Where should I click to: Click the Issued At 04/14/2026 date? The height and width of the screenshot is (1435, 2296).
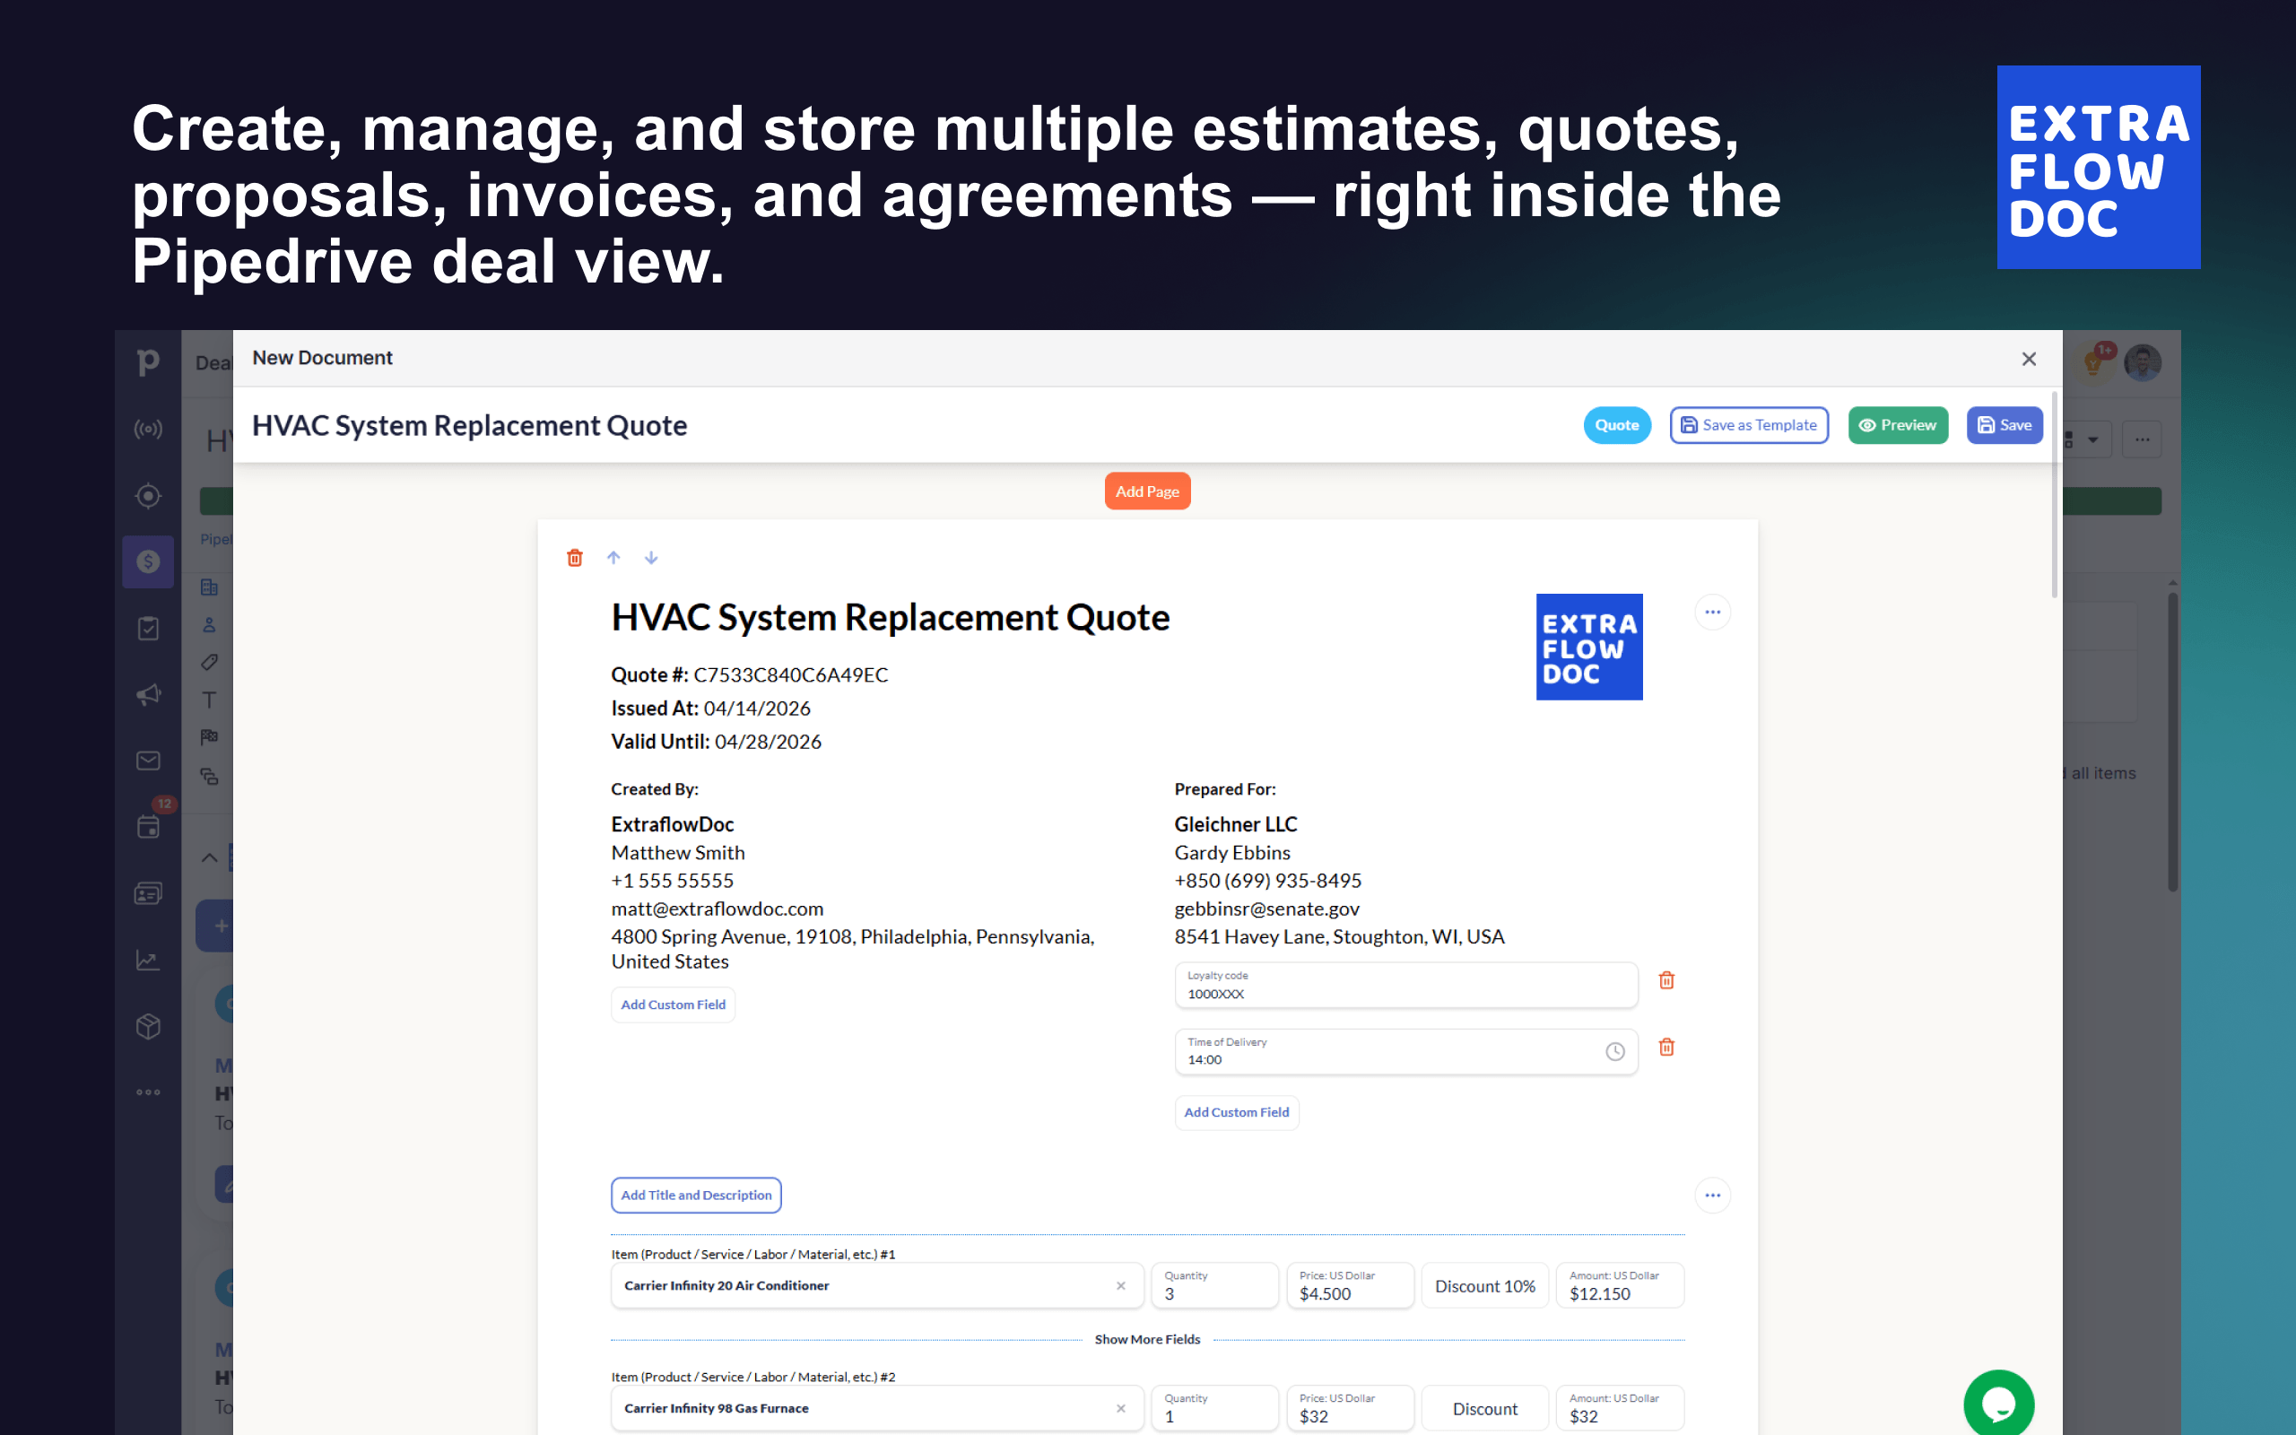point(710,708)
